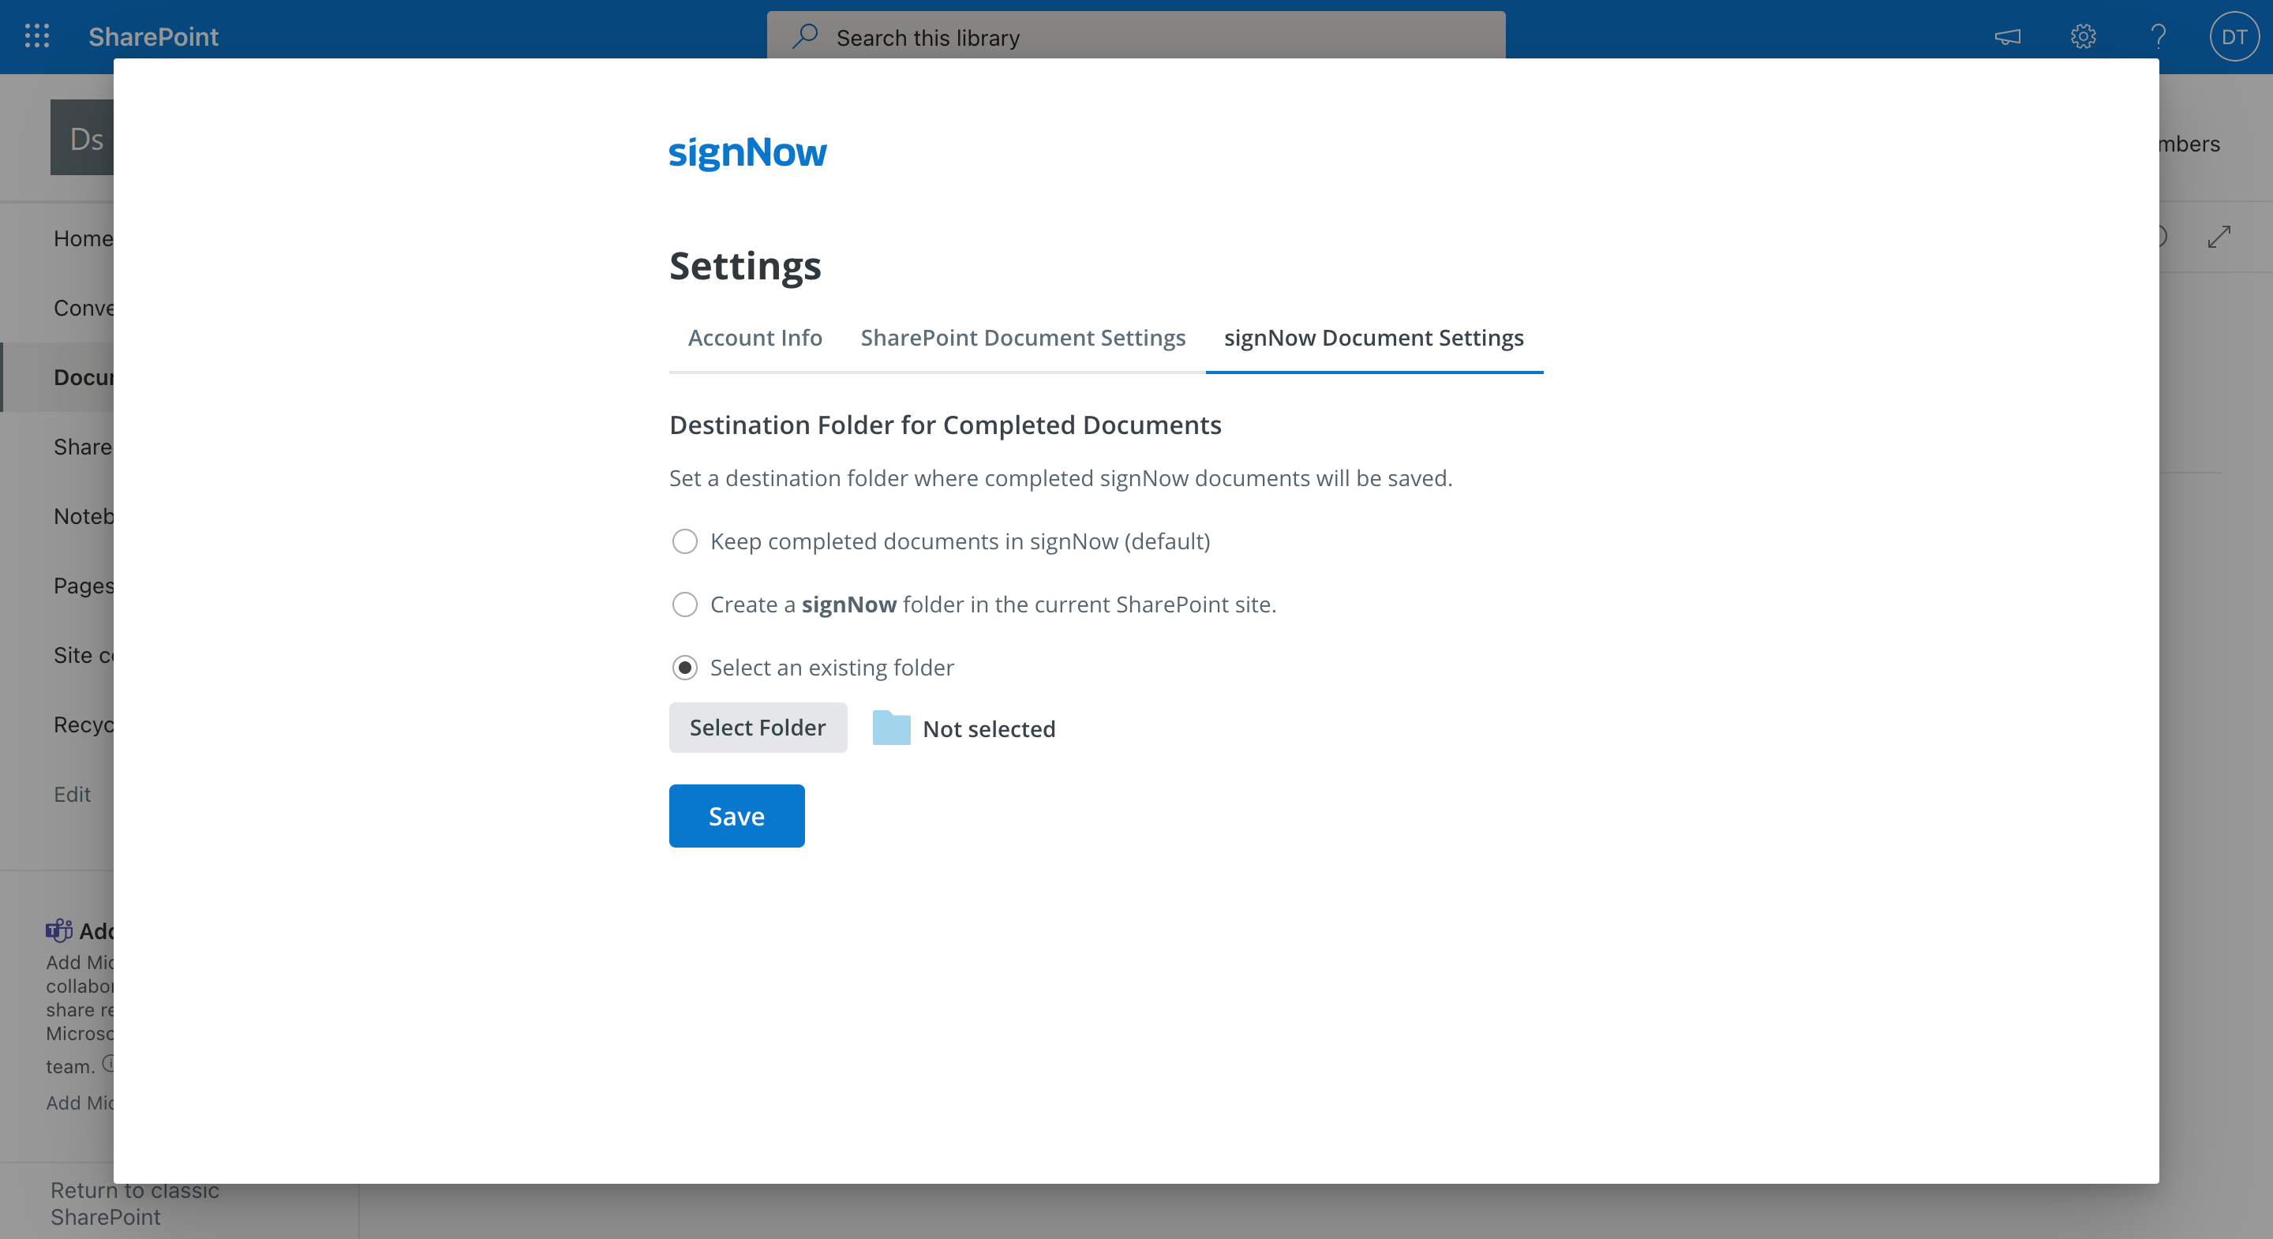Click the signNow logo in the dialog
The image size is (2273, 1239).
tap(747, 152)
